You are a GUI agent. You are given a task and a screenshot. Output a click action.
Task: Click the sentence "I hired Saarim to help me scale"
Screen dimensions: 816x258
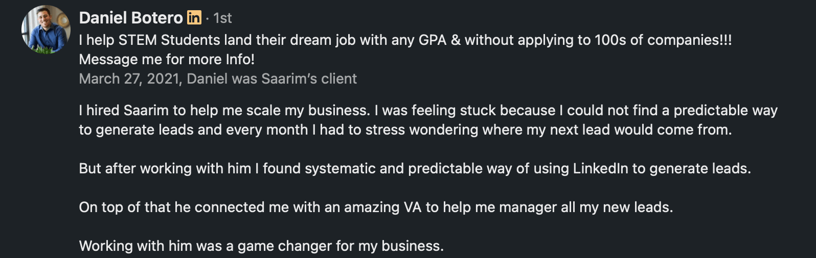click(x=224, y=110)
